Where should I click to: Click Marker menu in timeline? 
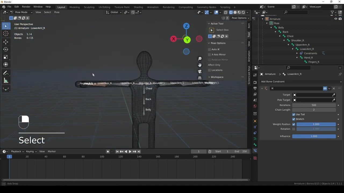pyautogui.click(x=52, y=151)
